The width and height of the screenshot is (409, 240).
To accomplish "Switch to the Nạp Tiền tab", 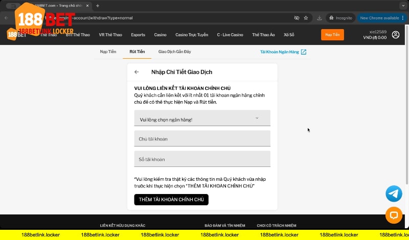I will (108, 52).
